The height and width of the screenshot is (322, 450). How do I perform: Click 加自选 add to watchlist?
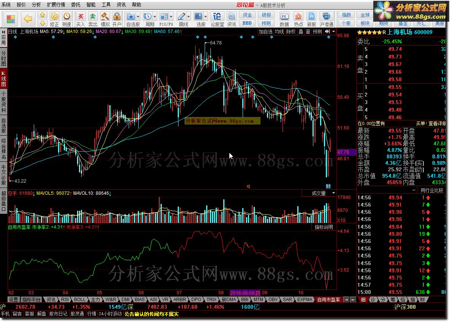pyautogui.click(x=265, y=32)
